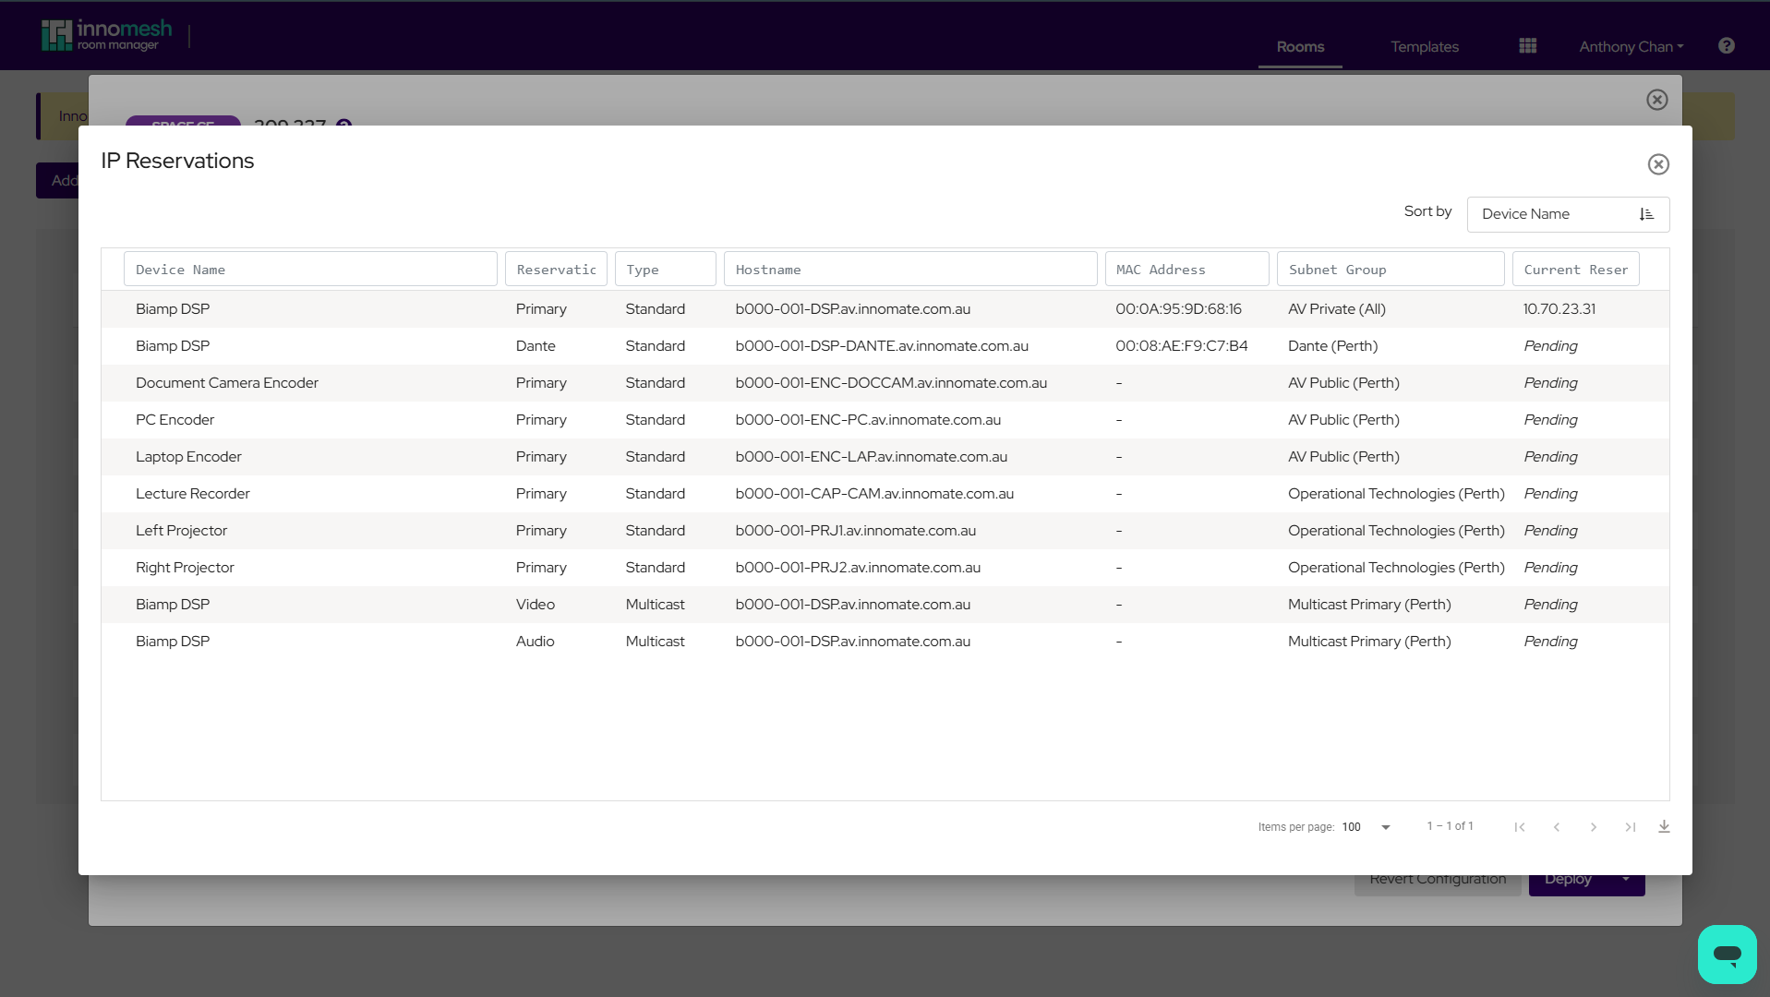
Task: Expand the Anthony Chan user menu
Action: tap(1630, 46)
